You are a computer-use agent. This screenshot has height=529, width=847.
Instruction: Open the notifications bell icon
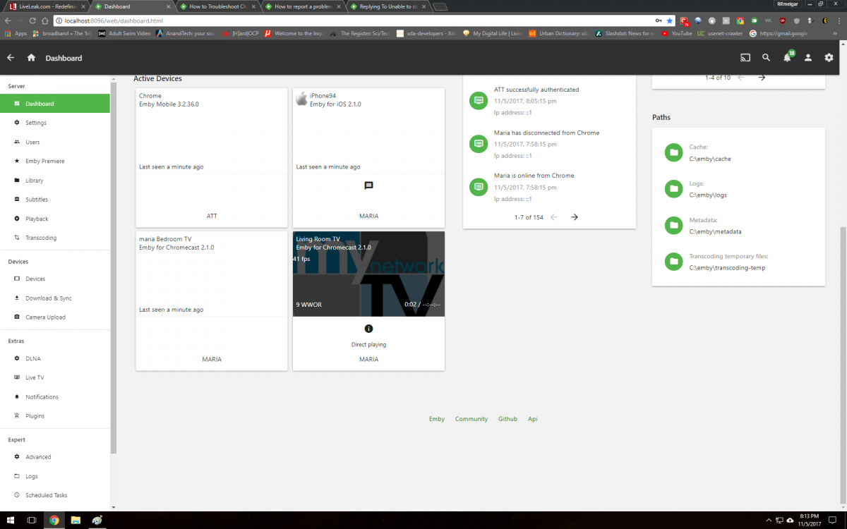[x=787, y=58]
